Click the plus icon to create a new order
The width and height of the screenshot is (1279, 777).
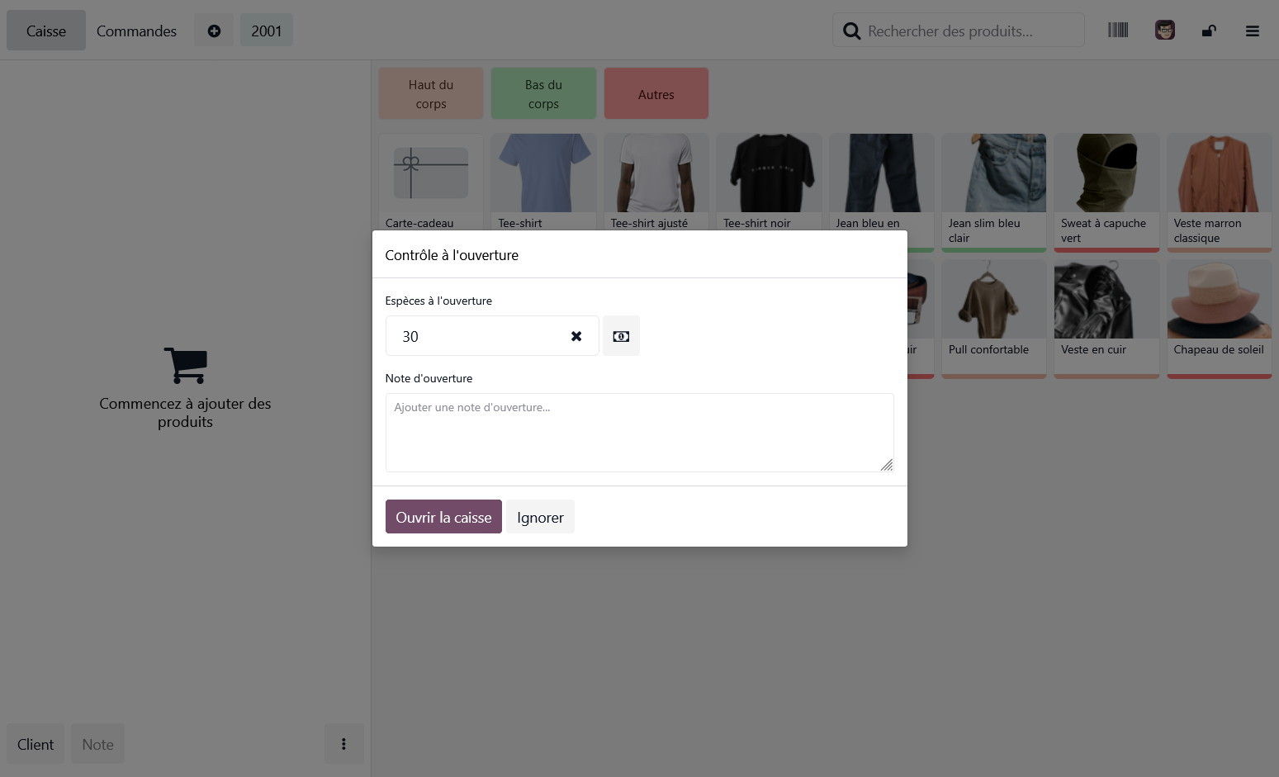(x=213, y=31)
